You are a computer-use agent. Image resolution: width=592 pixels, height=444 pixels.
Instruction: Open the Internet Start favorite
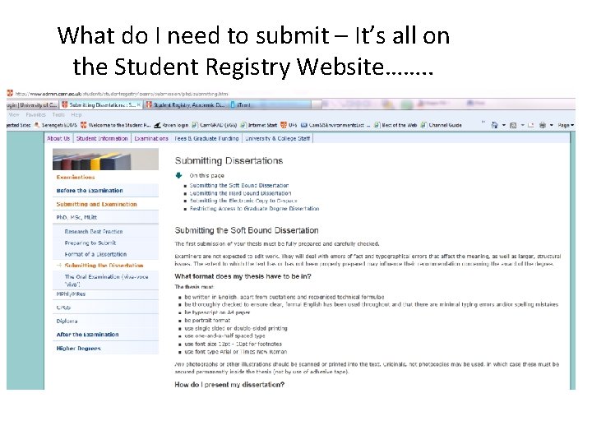(259, 125)
